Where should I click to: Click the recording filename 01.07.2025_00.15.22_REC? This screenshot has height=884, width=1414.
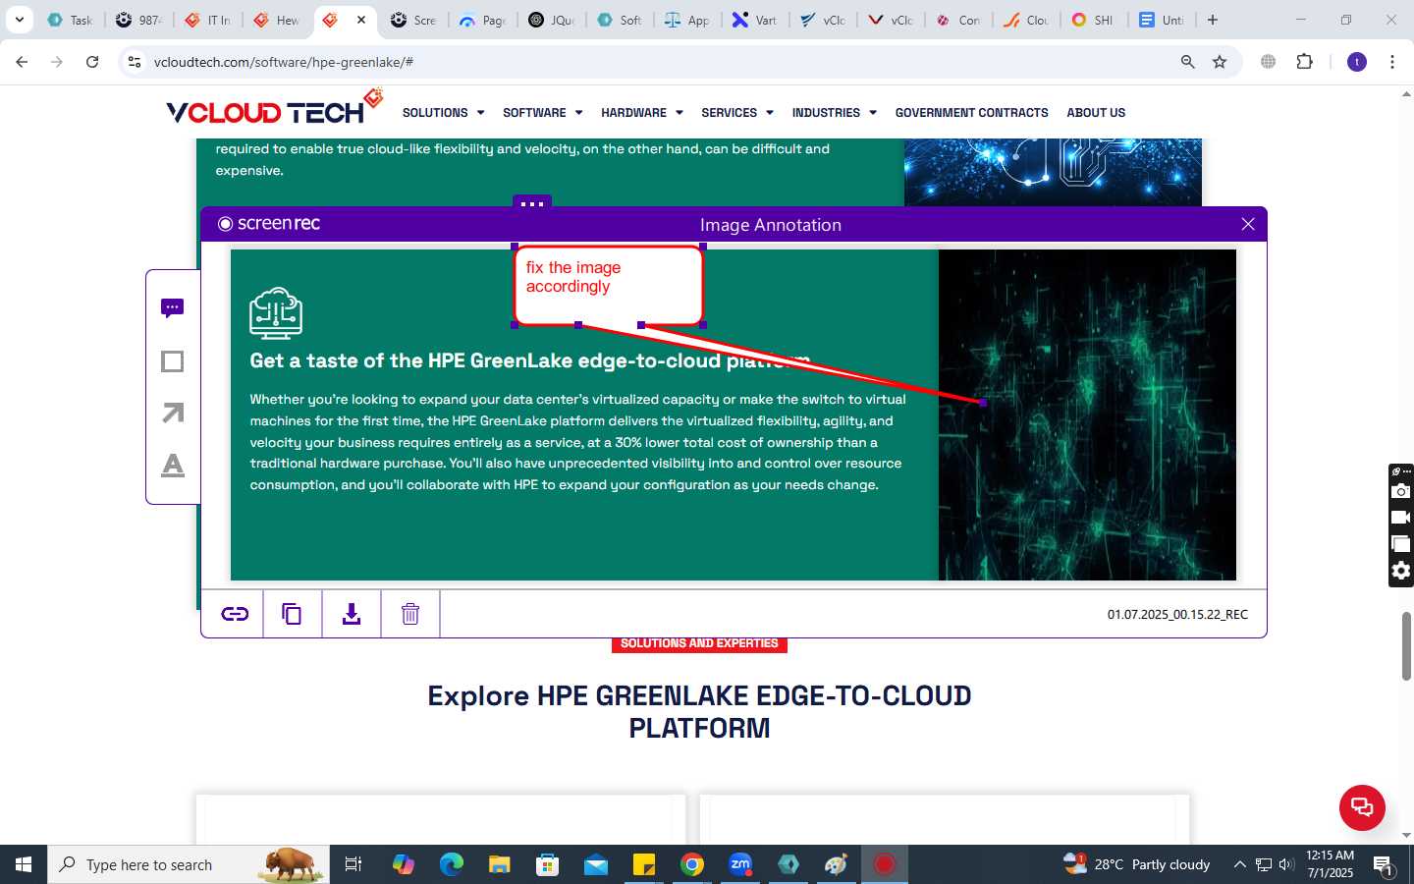coord(1177,614)
